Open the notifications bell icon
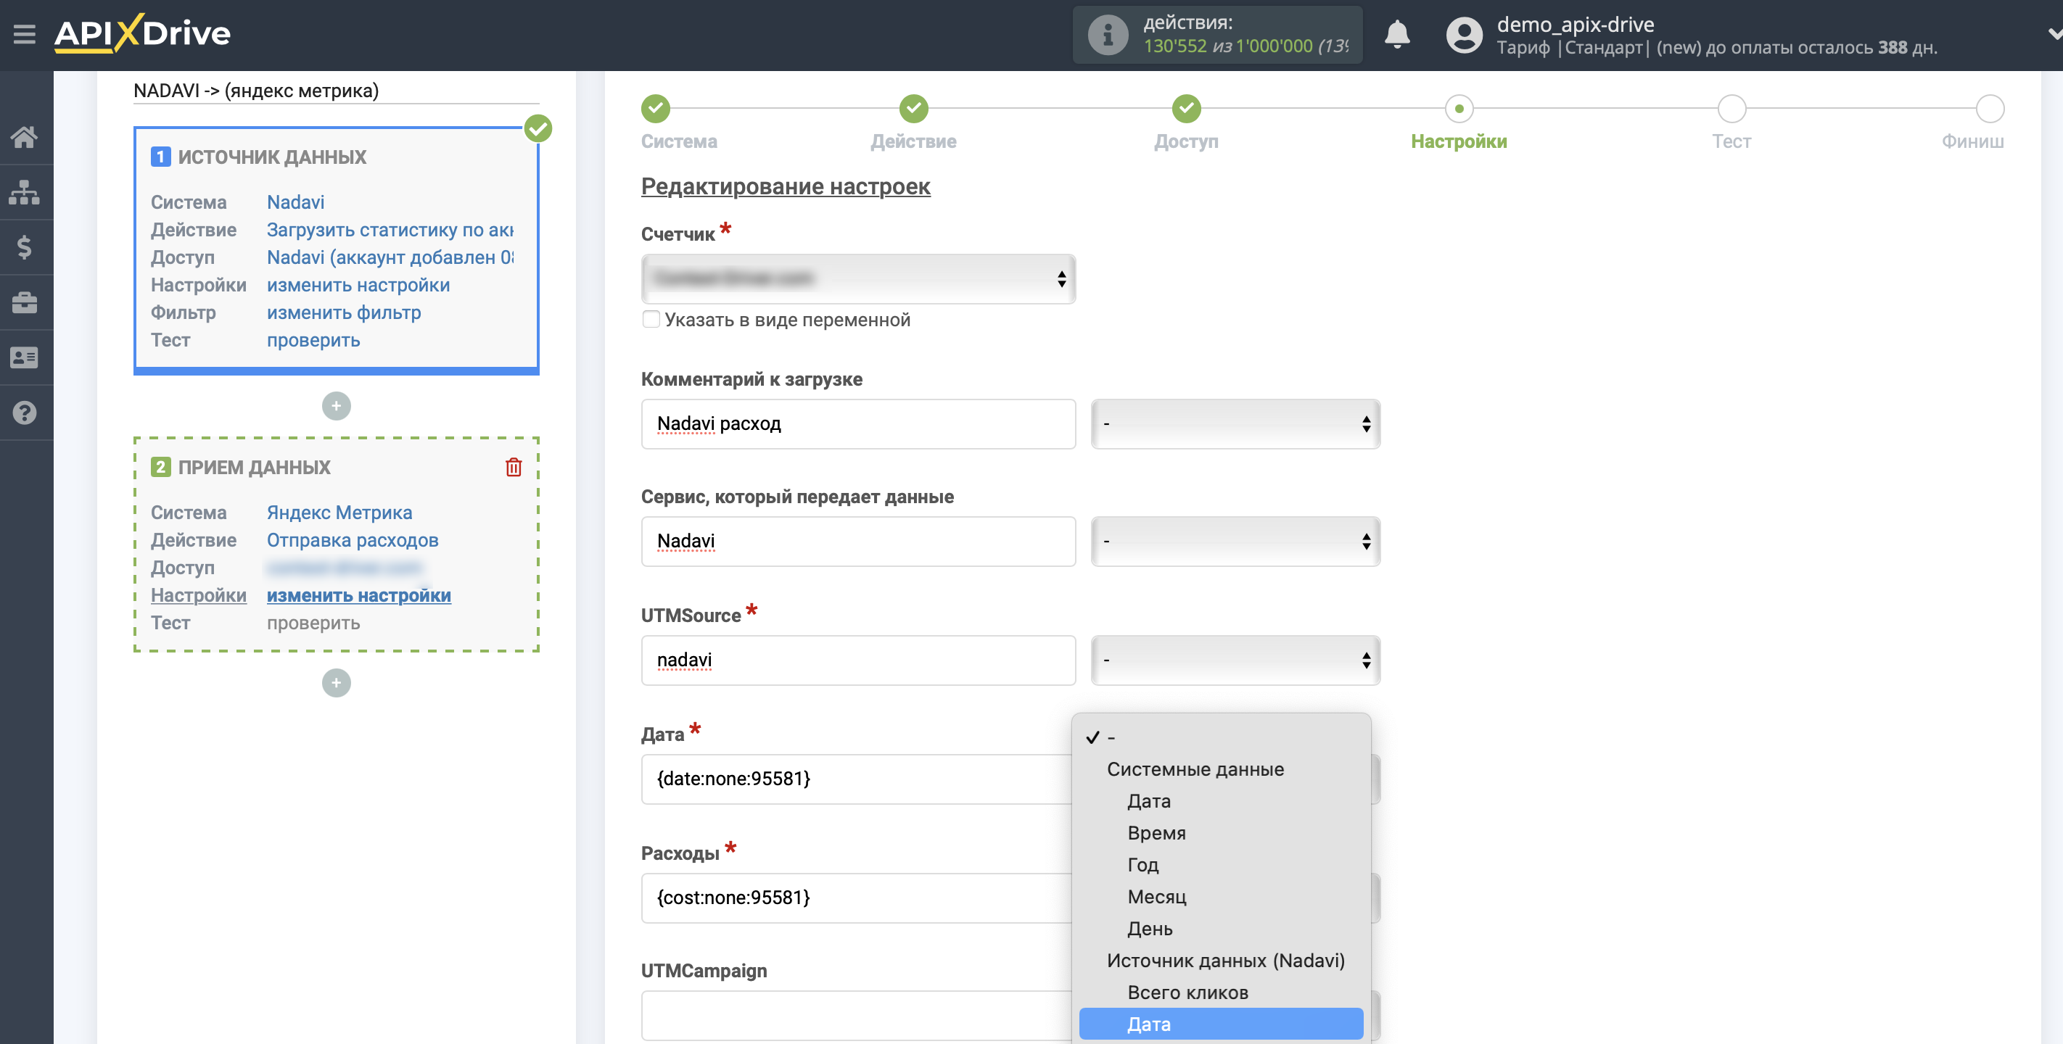 point(1396,34)
